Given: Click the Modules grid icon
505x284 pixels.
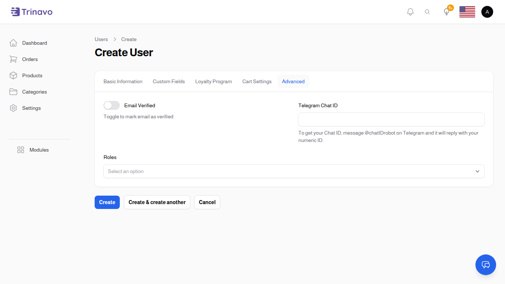Looking at the screenshot, I should pyautogui.click(x=21, y=150).
